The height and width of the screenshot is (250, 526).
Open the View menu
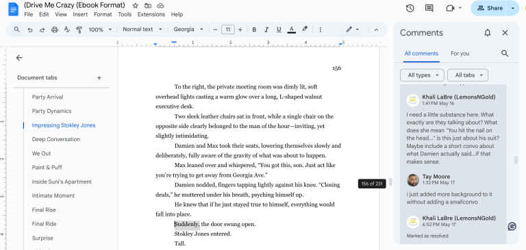click(61, 14)
